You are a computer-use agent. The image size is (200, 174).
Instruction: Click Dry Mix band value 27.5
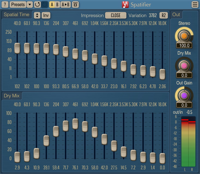(x=114, y=168)
